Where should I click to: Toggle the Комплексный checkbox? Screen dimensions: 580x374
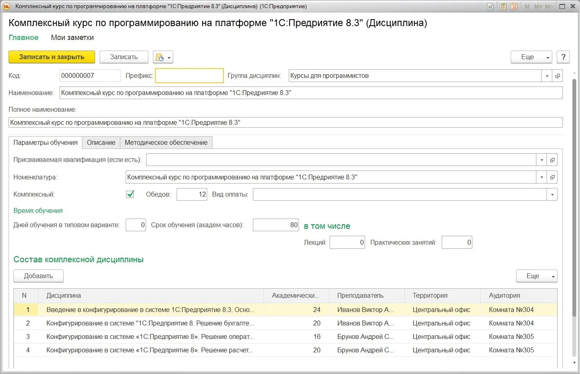[130, 195]
